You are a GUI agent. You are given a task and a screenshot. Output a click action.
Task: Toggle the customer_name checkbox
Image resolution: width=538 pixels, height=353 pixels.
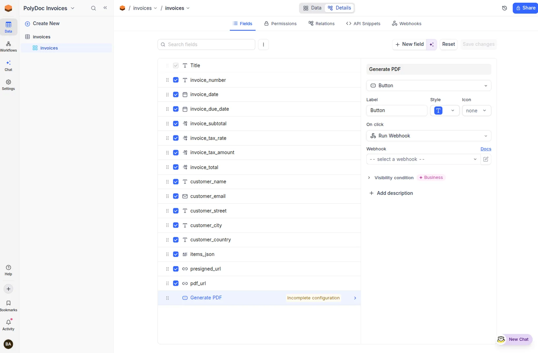pyautogui.click(x=176, y=182)
